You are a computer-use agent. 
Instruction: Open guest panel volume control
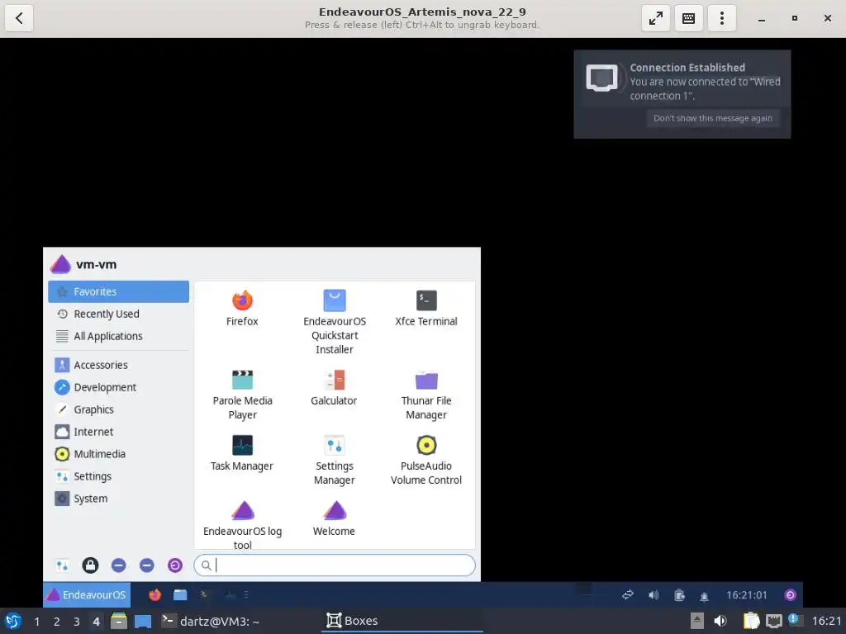(x=654, y=595)
